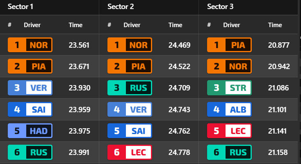Click the Sector 2 heading
This screenshot has height=164, width=301.
[x=121, y=7]
